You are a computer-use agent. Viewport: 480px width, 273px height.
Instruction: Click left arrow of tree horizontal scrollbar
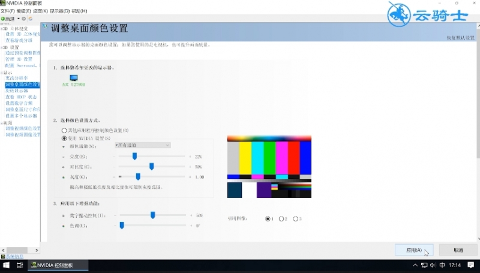pos(3,250)
